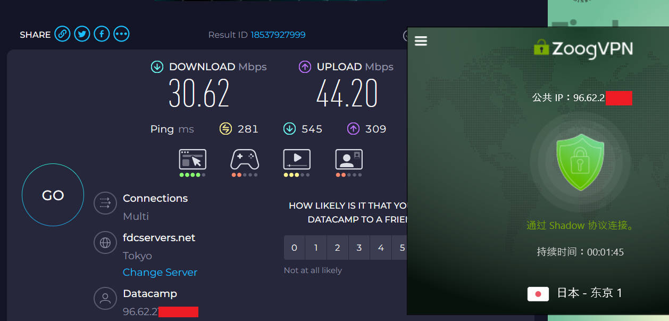This screenshot has width=669, height=321.
Task: Click the fdcservers.net globe icon
Action: click(105, 242)
